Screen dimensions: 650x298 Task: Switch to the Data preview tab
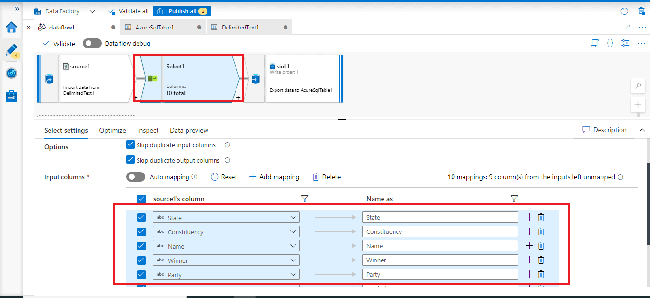click(x=189, y=130)
